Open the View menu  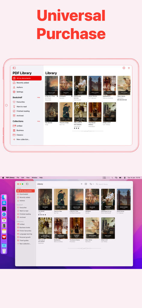click(x=28, y=177)
